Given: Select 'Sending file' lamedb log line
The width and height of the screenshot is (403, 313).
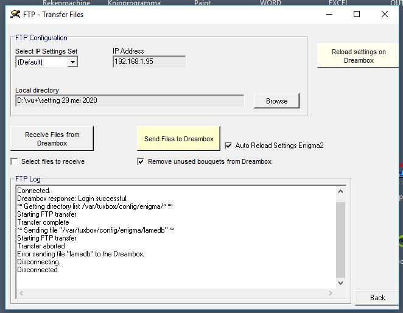Looking at the screenshot, I should point(96,230).
